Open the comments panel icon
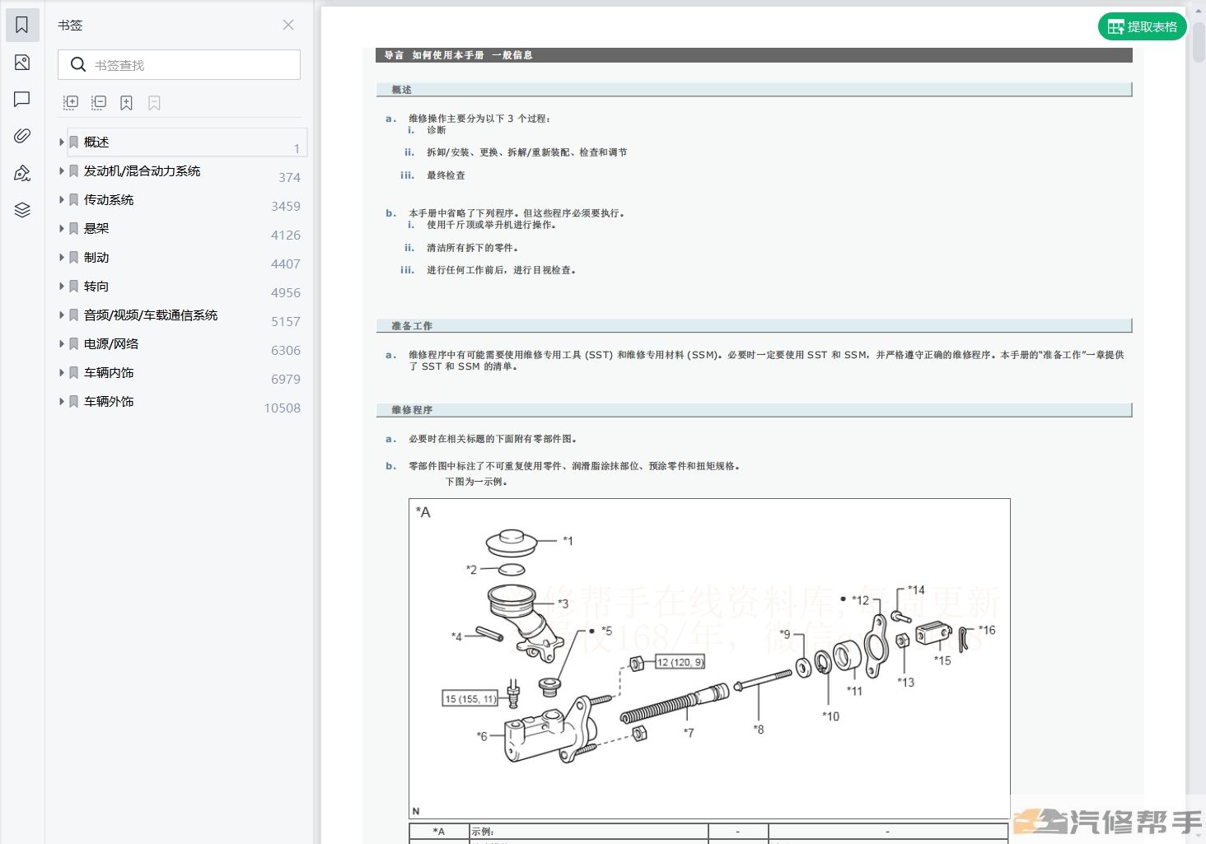Screen dimensions: 1206x844 tap(22, 100)
